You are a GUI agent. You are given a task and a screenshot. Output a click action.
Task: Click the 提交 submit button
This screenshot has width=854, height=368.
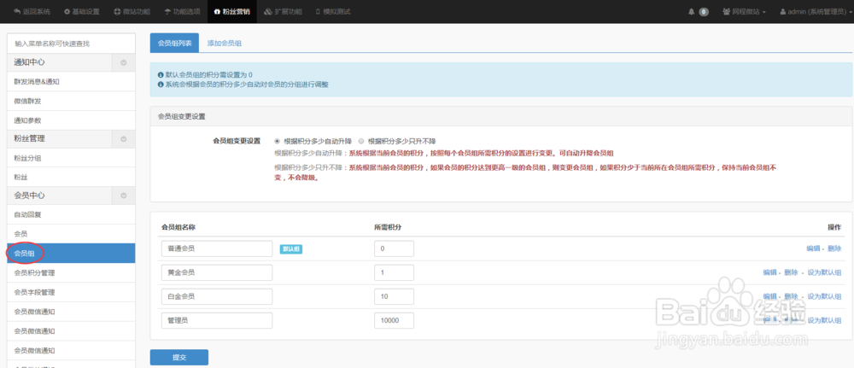179,358
